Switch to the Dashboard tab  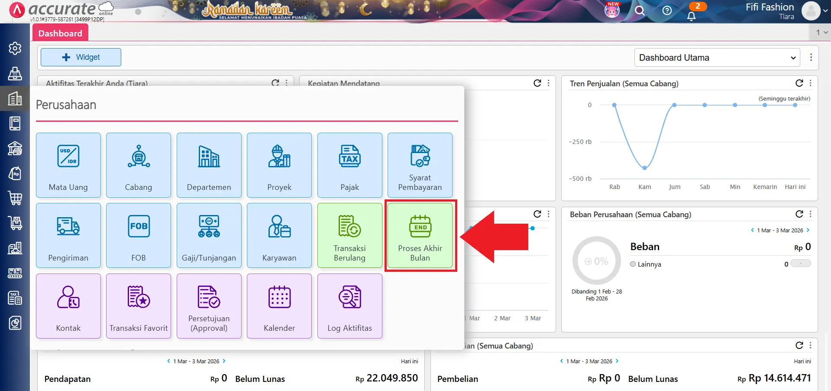[x=60, y=33]
